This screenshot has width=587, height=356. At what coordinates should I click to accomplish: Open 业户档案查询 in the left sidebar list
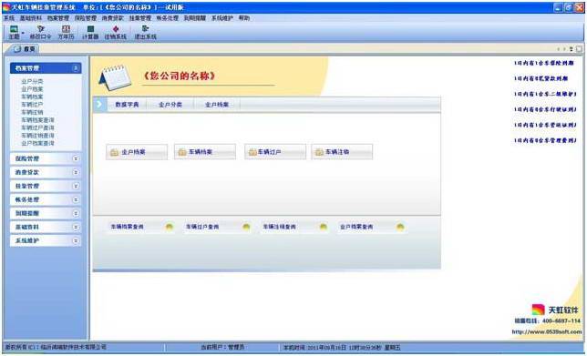(x=37, y=143)
